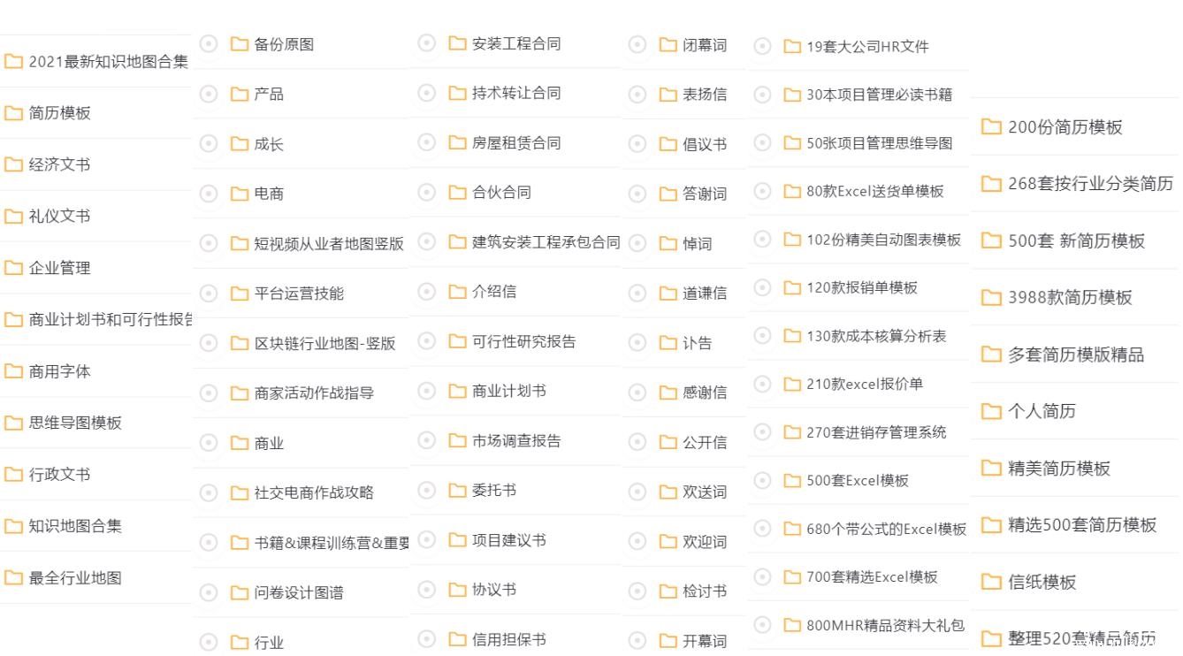Image resolution: width=1183 pixels, height=656 pixels.
Task: Click the folder icon beside 房屋租赁合同
Action: pos(457,142)
